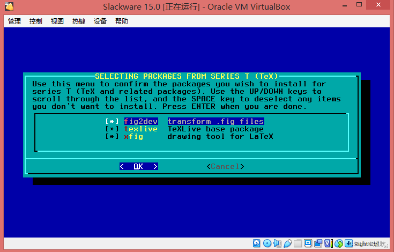Open the 设备 menu

point(100,21)
